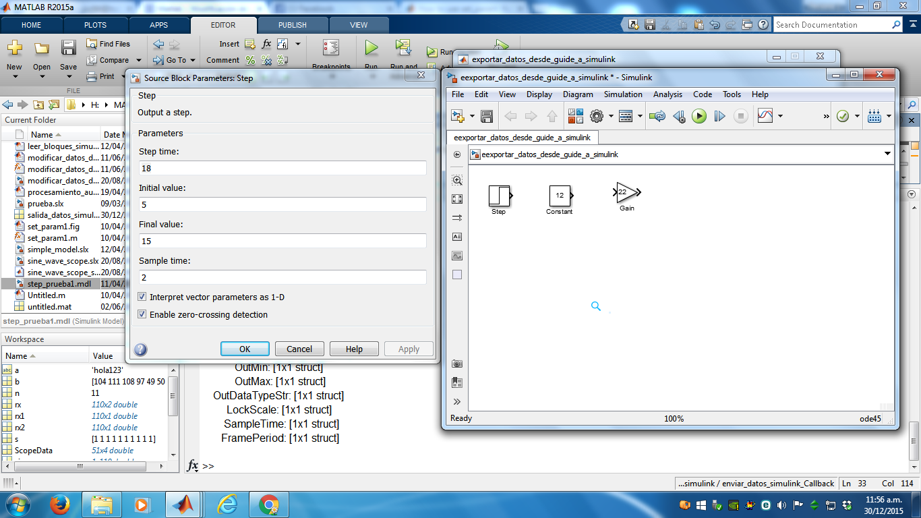Click MATLAB editor Run green arrow
The height and width of the screenshot is (518, 921).
[x=371, y=48]
